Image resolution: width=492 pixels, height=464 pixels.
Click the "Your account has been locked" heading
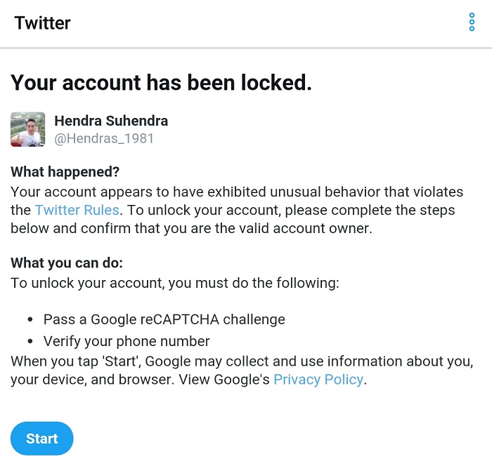point(161,83)
